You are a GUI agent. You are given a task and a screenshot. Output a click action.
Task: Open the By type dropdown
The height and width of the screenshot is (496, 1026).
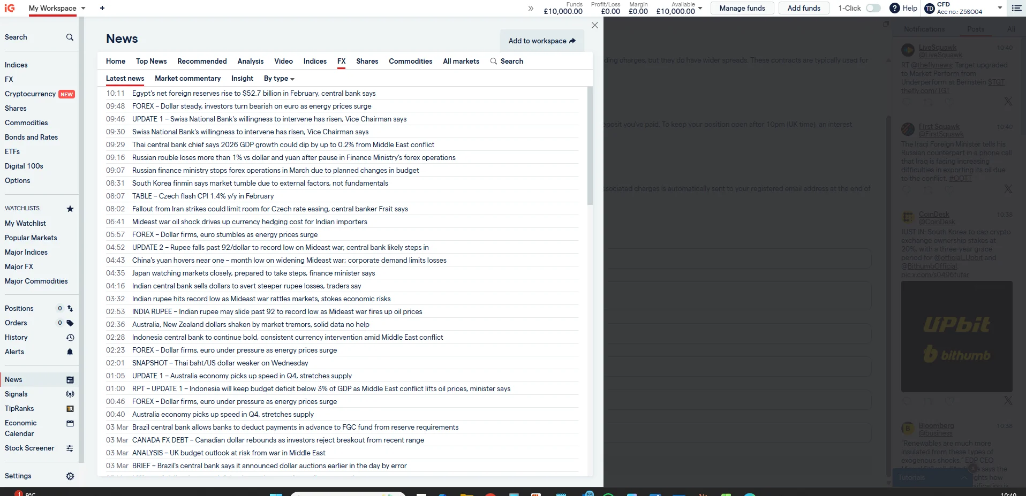(x=279, y=79)
